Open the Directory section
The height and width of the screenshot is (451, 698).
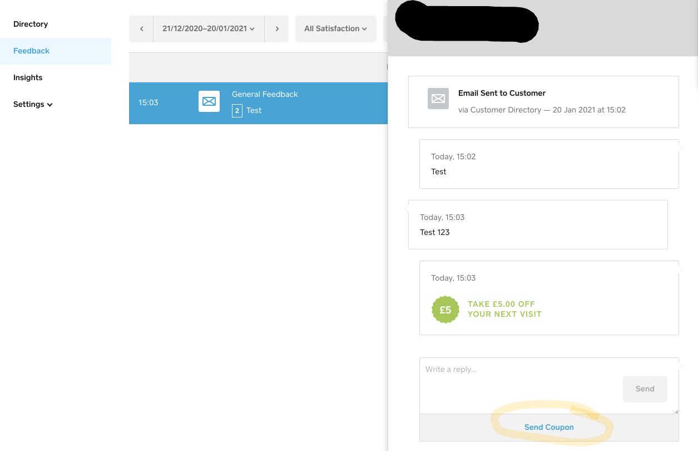click(x=31, y=24)
